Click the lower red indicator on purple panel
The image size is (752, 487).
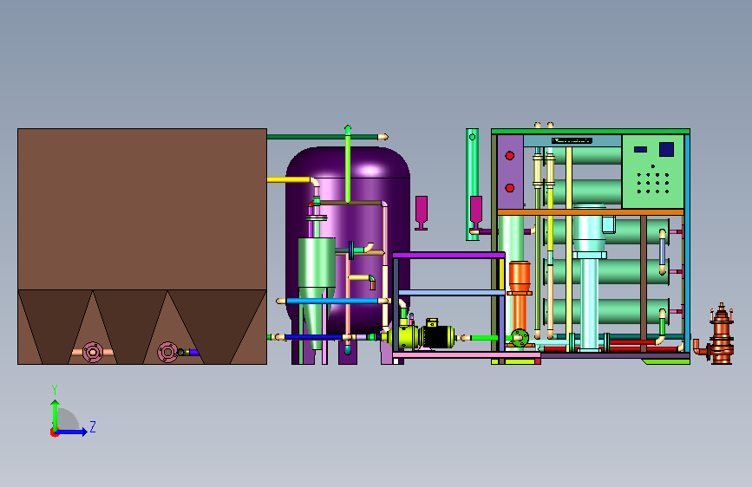click(x=510, y=188)
